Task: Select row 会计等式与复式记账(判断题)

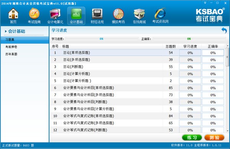Action: pos(137,130)
